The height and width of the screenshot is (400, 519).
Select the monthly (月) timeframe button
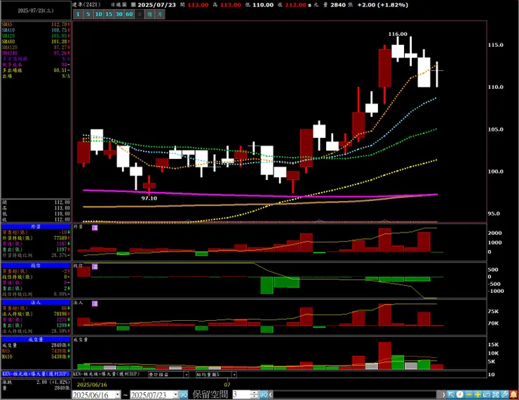tap(160, 14)
